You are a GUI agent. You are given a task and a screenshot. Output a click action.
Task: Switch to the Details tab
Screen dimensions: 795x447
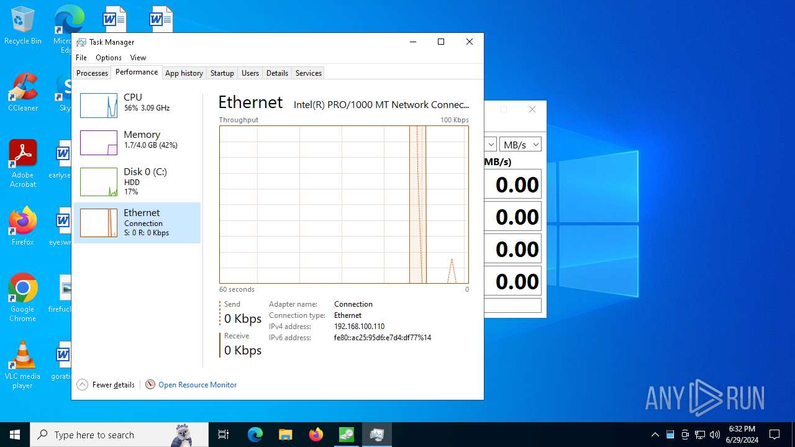[x=277, y=73]
